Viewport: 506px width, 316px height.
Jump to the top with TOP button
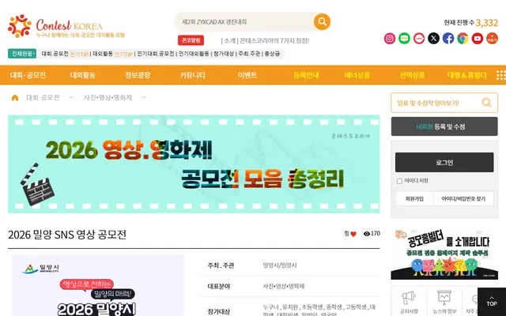492,302
